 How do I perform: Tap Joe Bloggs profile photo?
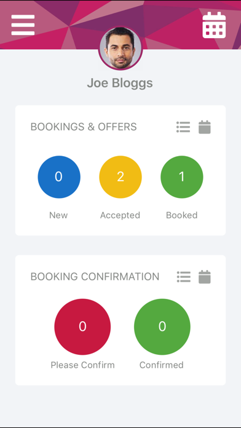click(120, 49)
